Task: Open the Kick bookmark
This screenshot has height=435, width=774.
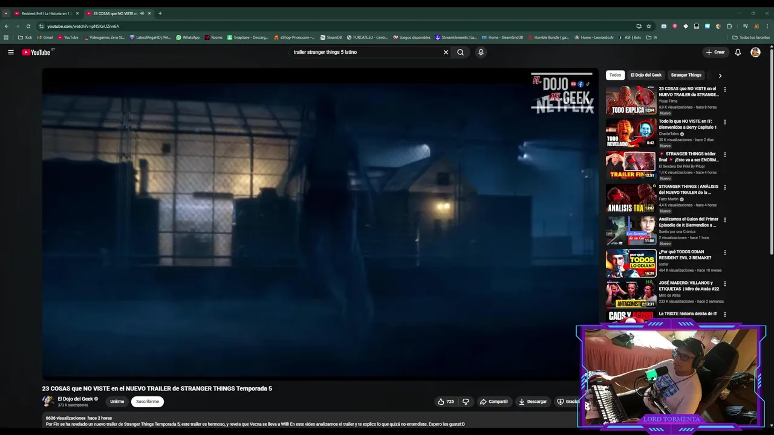Action: [25, 37]
